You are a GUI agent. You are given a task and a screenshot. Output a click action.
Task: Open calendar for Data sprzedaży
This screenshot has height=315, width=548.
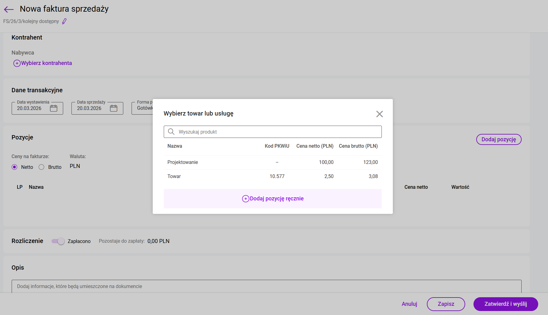[114, 108]
